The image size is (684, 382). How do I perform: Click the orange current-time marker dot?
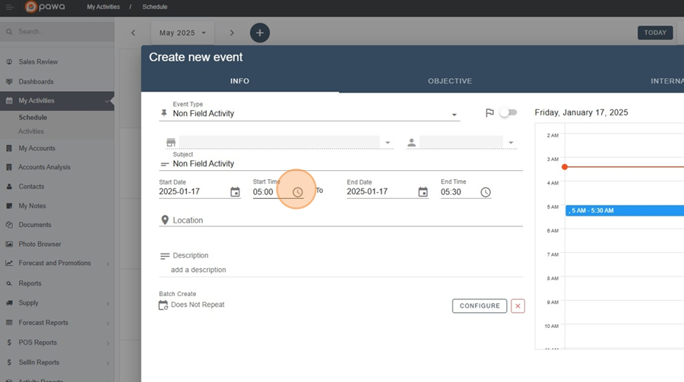click(565, 167)
